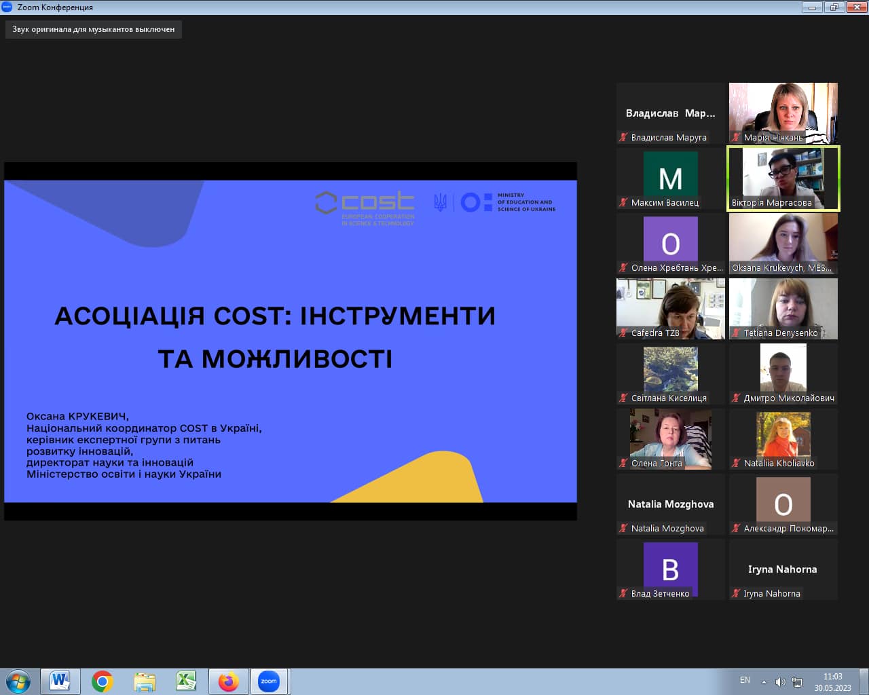Click the original sound for musicians notice
869x695 pixels.
(x=94, y=29)
